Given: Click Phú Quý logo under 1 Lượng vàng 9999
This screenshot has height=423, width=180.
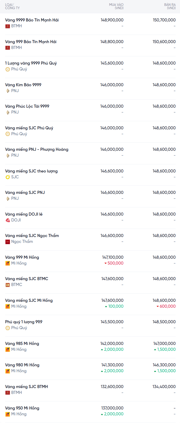Looking at the screenshot, I should pyautogui.click(x=8, y=69).
